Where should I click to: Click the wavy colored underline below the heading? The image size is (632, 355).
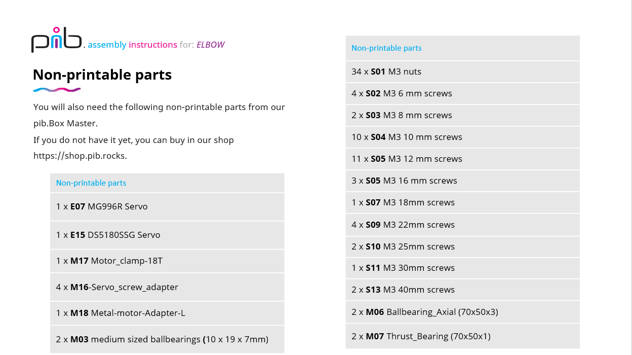point(57,90)
